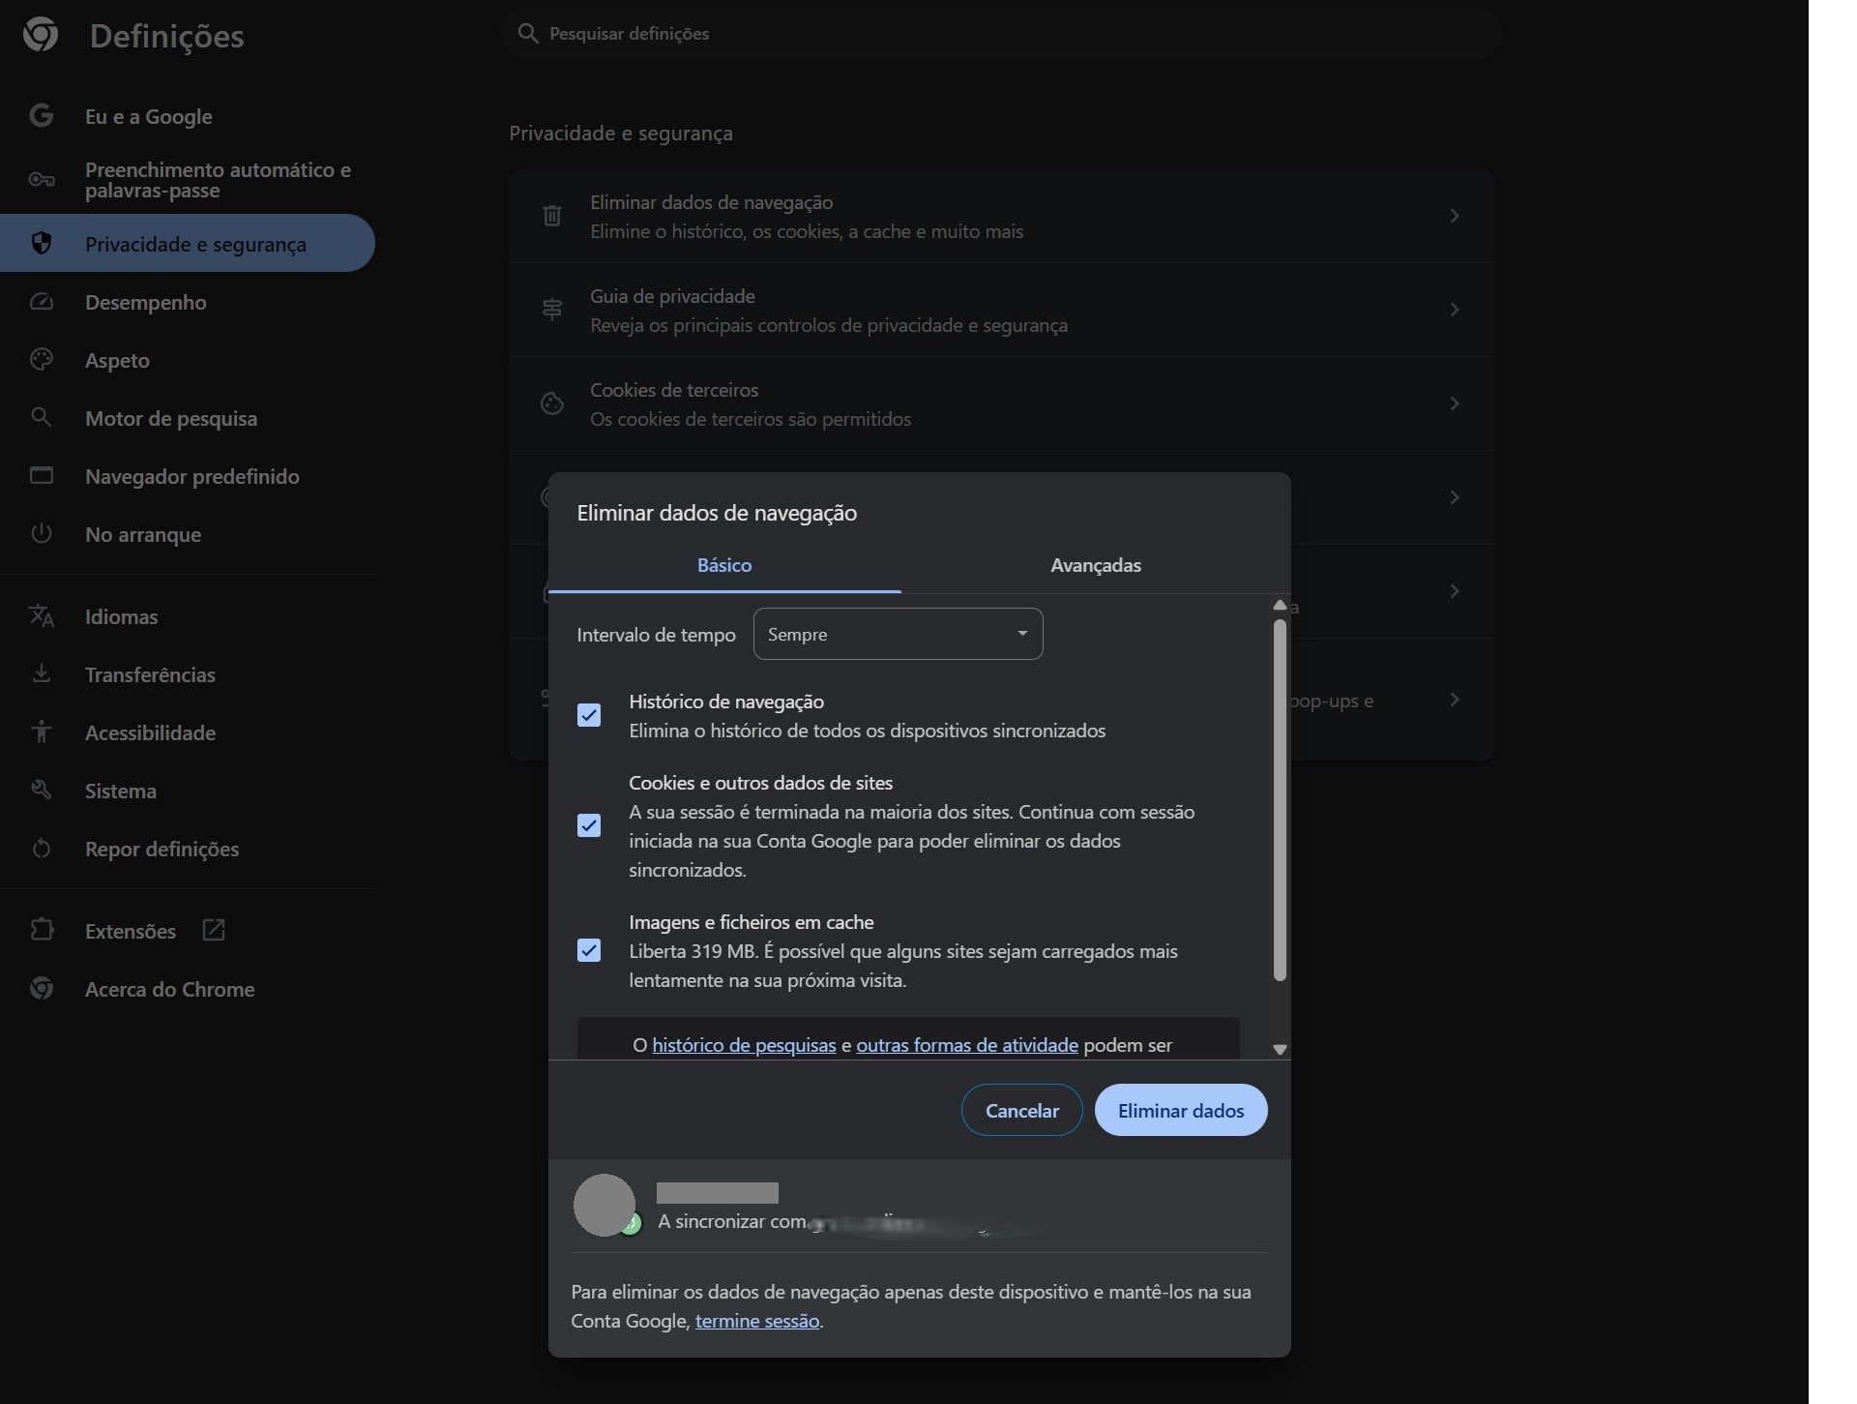Screen dimensions: 1857x1404
Task: Uncheck Cookies e outros dados de sites
Action: [589, 825]
